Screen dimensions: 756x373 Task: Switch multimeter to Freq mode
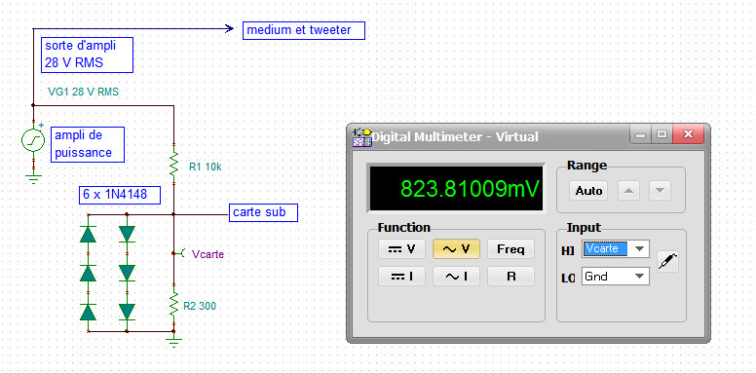(x=510, y=248)
